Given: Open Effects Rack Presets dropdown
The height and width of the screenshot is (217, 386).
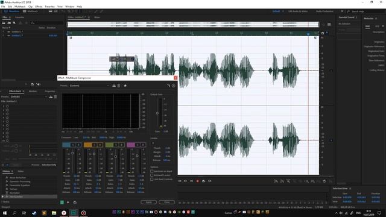Looking at the screenshot, I should pos(29,96).
